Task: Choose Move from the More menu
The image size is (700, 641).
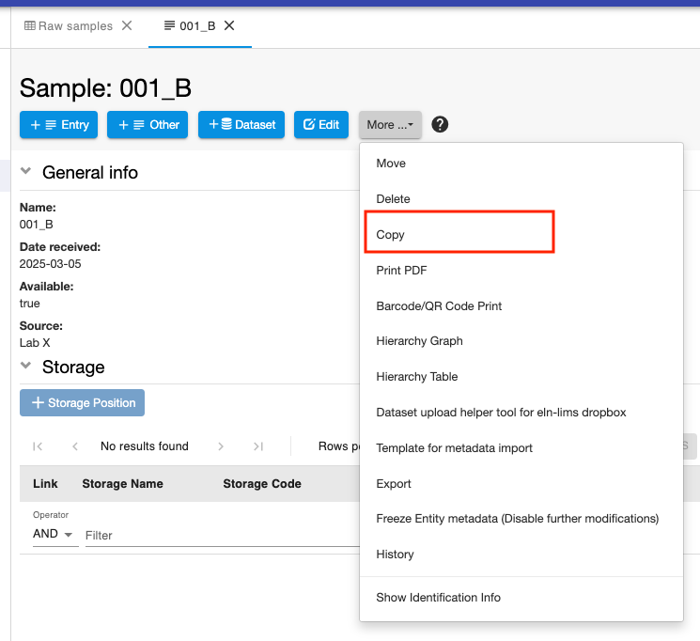Action: [521, 163]
